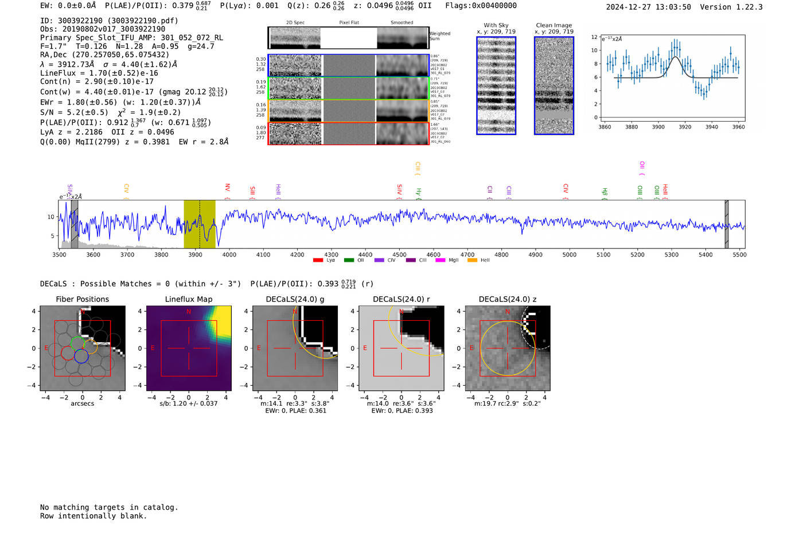Click the m:19.7 rc:2.9" s:0.2" caption

[x=508, y=404]
